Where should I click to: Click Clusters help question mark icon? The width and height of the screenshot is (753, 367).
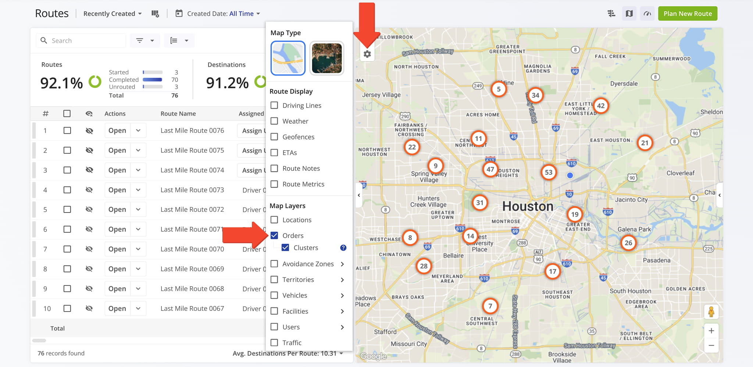tap(343, 248)
